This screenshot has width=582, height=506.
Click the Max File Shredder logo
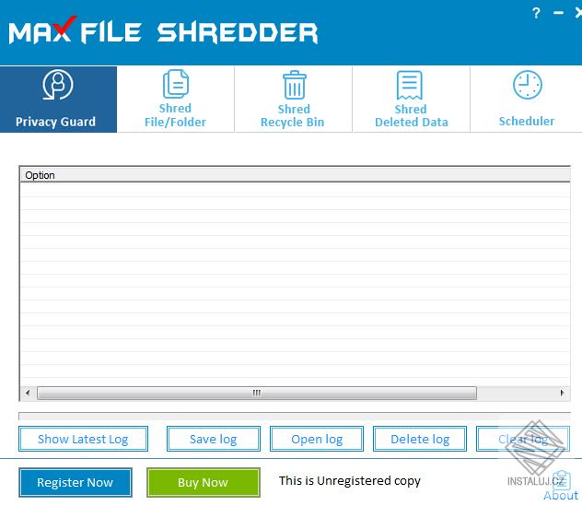pos(163,31)
